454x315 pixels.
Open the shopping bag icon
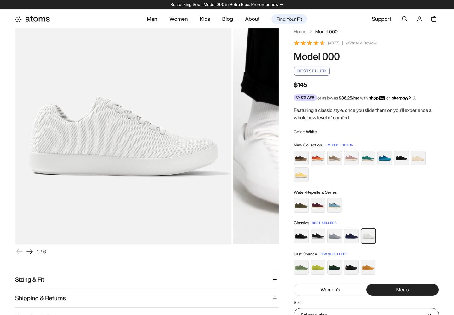(434, 19)
